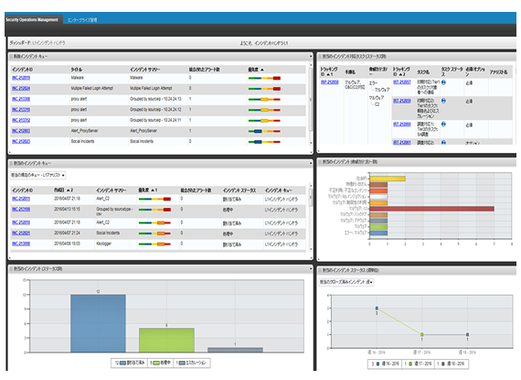
Task: Click the priority indicator in the Malware row
Action: [x=264, y=78]
